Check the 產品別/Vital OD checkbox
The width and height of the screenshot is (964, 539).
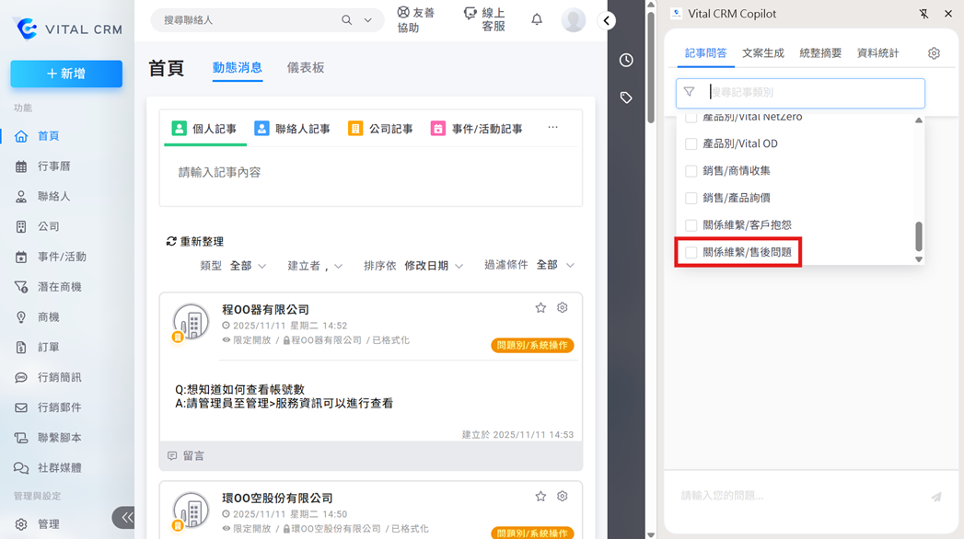[691, 144]
